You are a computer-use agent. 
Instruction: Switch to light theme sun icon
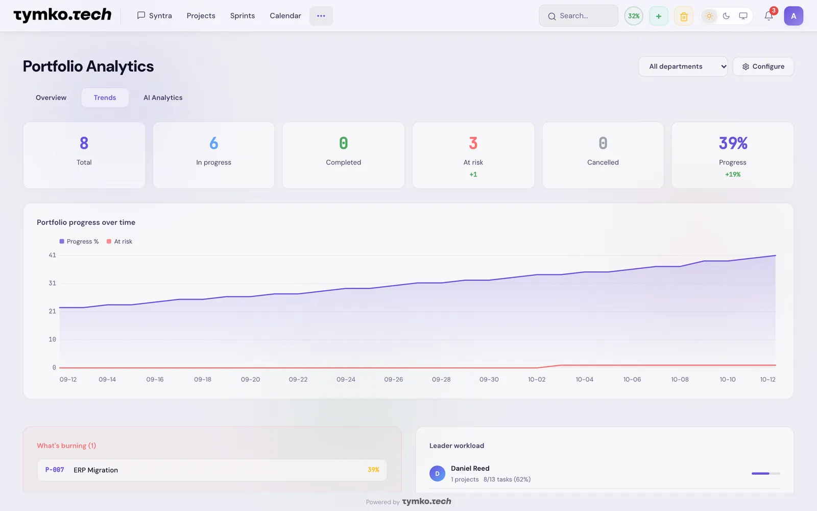tap(709, 16)
